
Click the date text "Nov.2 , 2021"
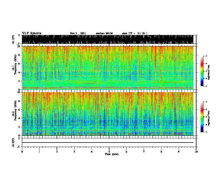pyautogui.click(x=78, y=33)
